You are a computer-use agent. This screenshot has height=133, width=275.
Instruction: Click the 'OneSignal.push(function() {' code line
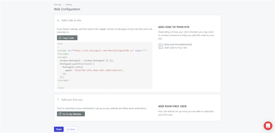(x=77, y=64)
